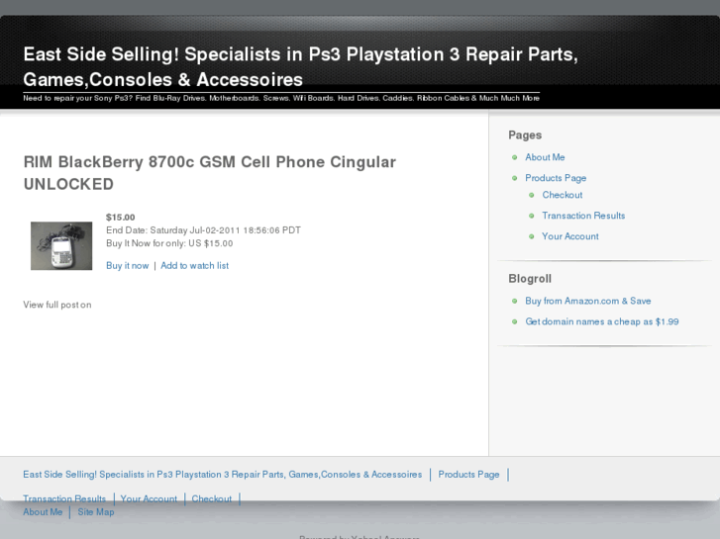Open Transaction Results in the footer menu
The height and width of the screenshot is (539, 720).
point(64,499)
